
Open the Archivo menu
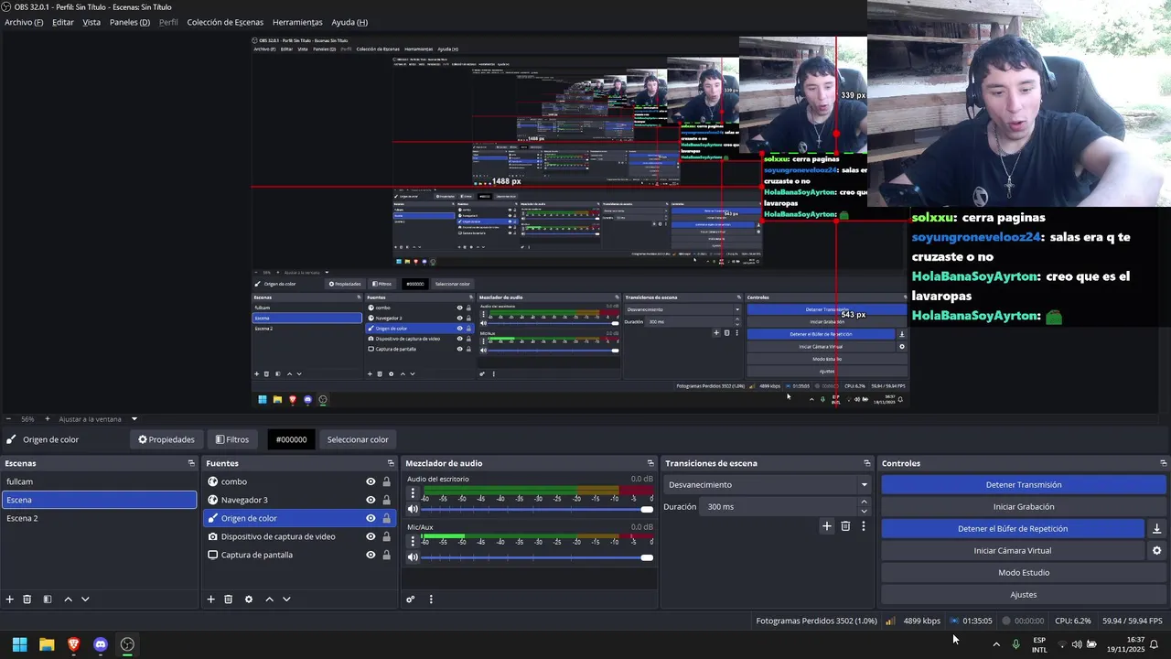coord(24,22)
